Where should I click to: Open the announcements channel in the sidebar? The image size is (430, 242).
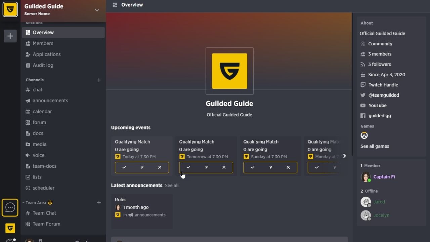63,100
